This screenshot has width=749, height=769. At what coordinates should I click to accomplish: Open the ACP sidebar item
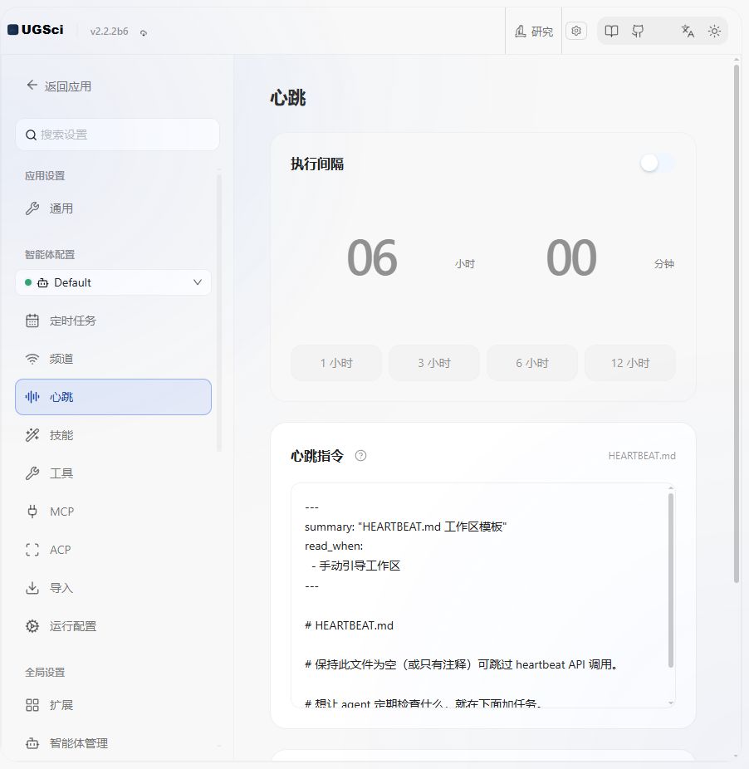point(113,550)
